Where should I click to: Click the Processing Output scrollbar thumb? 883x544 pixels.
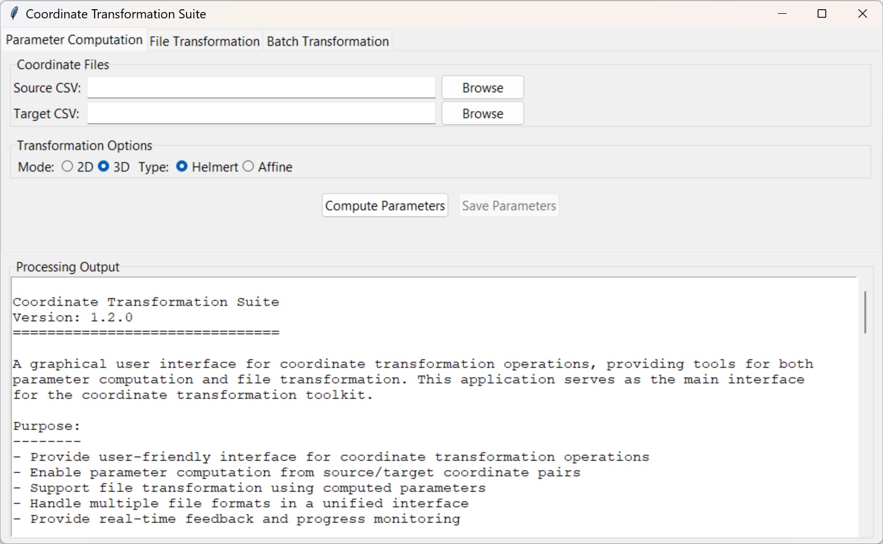coord(865,312)
